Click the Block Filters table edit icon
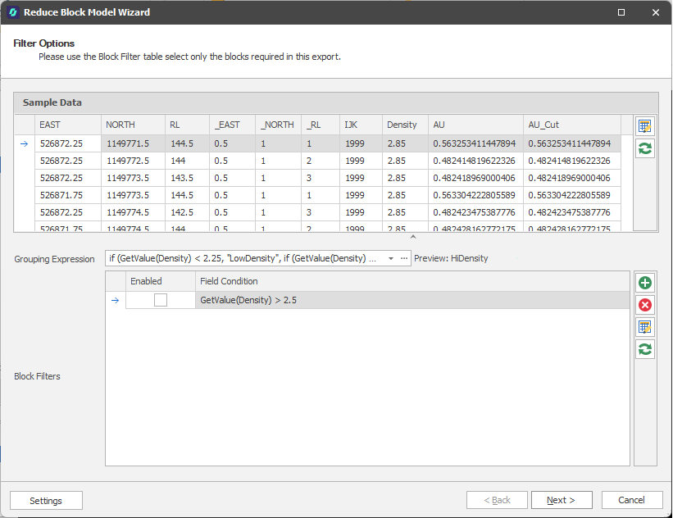Image resolution: width=673 pixels, height=518 pixels. click(645, 327)
